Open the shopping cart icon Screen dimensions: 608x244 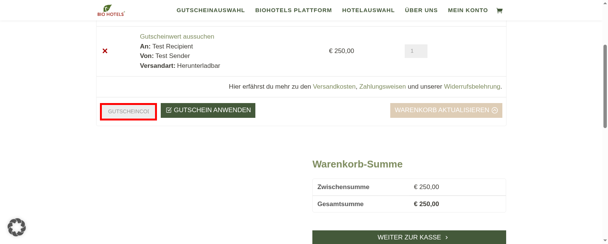click(x=499, y=10)
